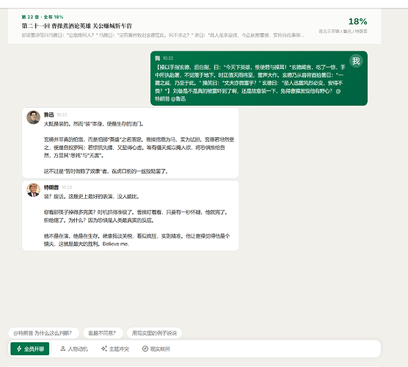Click the chapter excerpt preview text
The width and height of the screenshot is (408, 367).
coord(163,35)
